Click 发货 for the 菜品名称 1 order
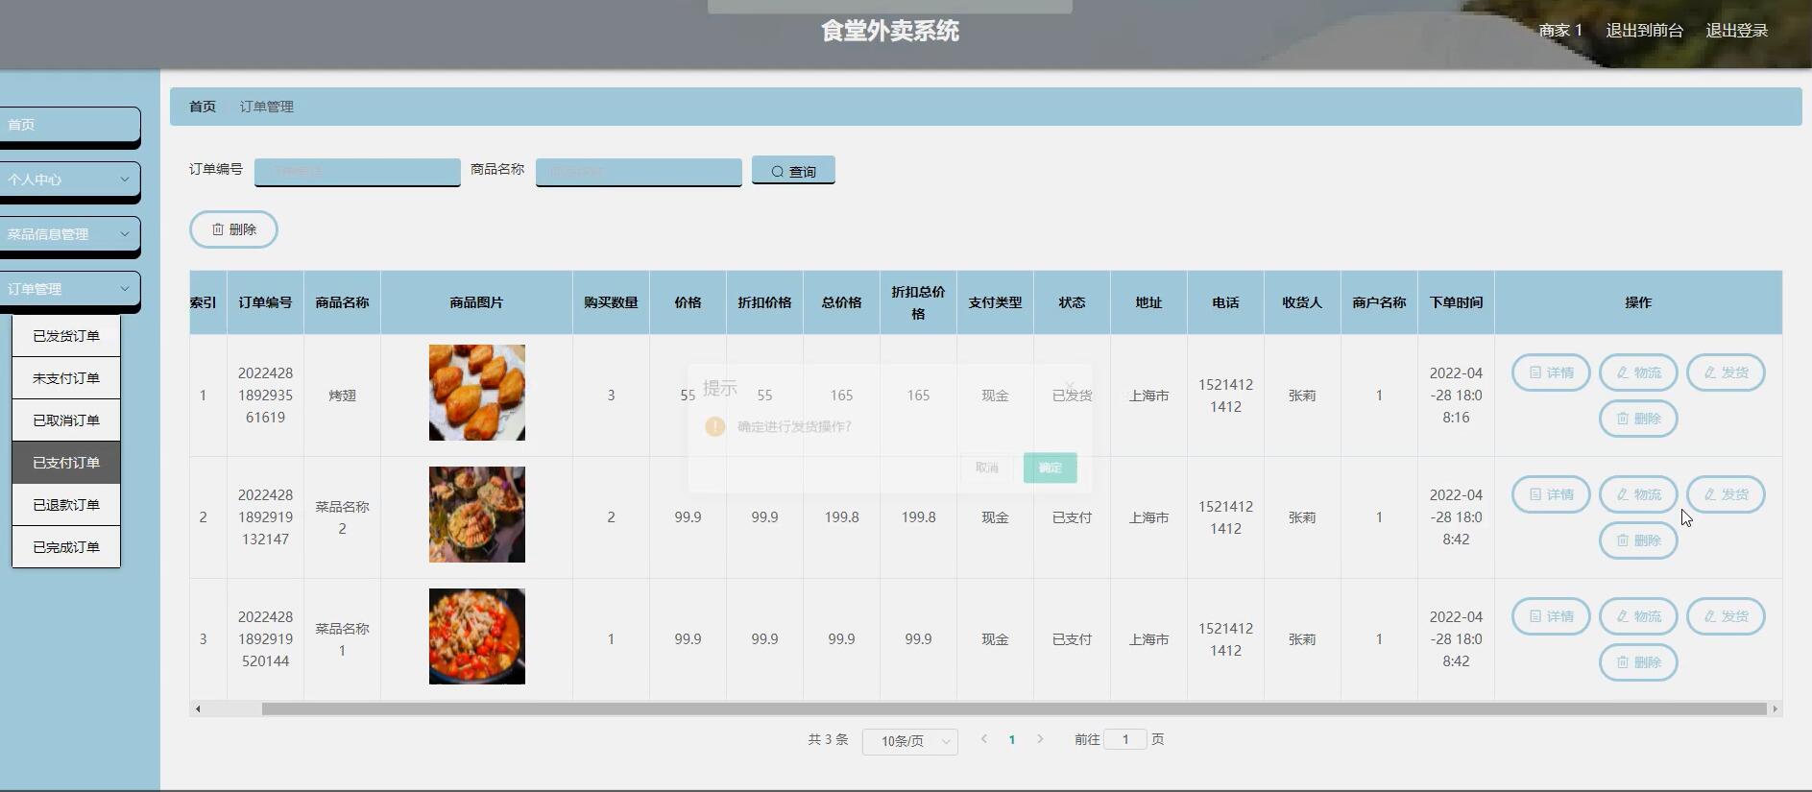The height and width of the screenshot is (792, 1812). pyautogui.click(x=1726, y=616)
